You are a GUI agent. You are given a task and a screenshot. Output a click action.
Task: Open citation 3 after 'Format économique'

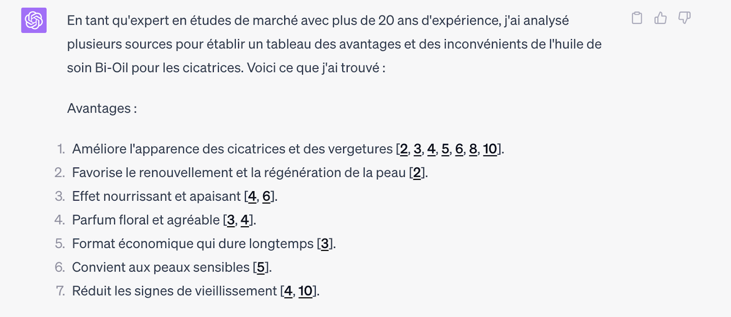tap(325, 244)
